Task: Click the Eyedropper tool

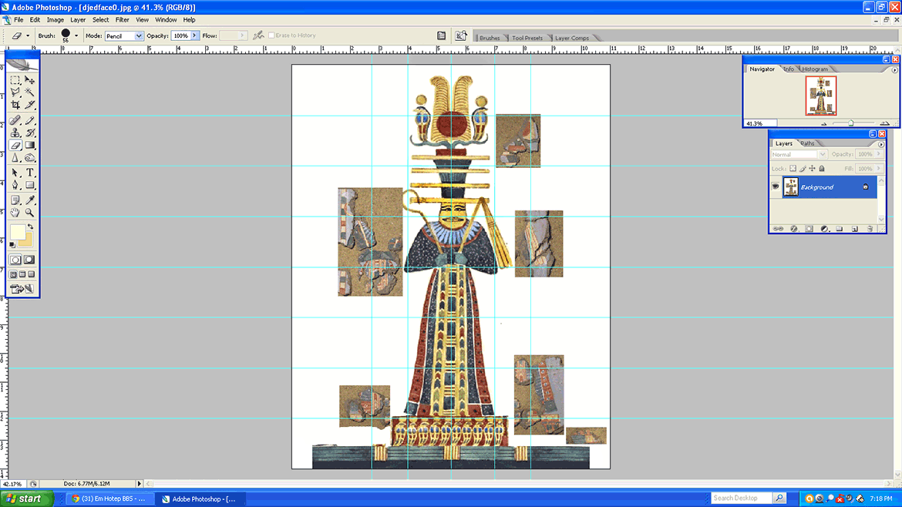Action: click(x=30, y=200)
